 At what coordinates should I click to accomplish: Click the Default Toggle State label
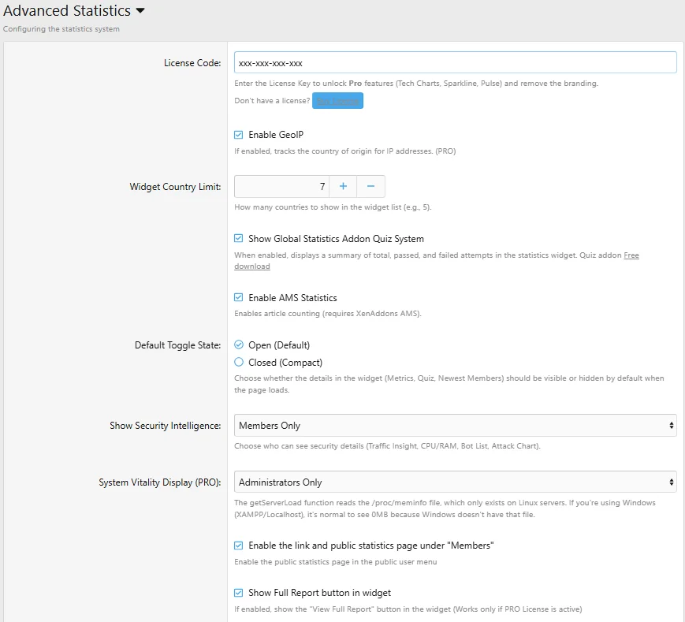coord(177,345)
